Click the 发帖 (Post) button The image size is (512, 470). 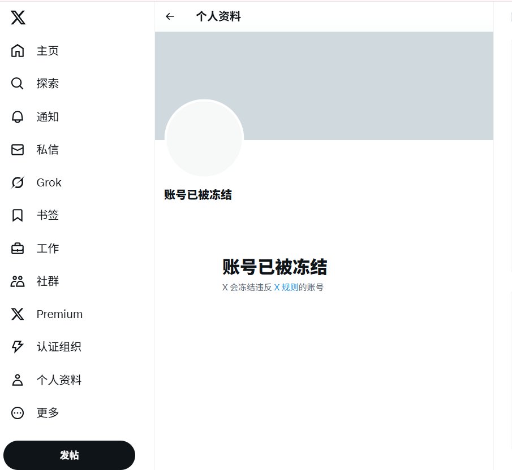pos(69,455)
